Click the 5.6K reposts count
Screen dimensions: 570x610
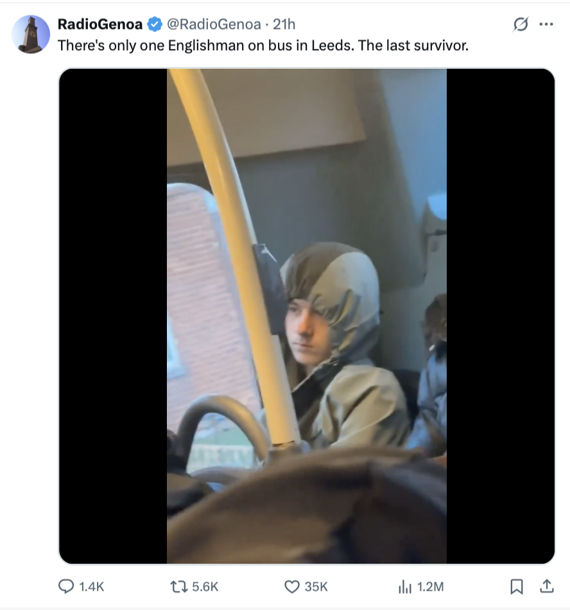coord(205,587)
